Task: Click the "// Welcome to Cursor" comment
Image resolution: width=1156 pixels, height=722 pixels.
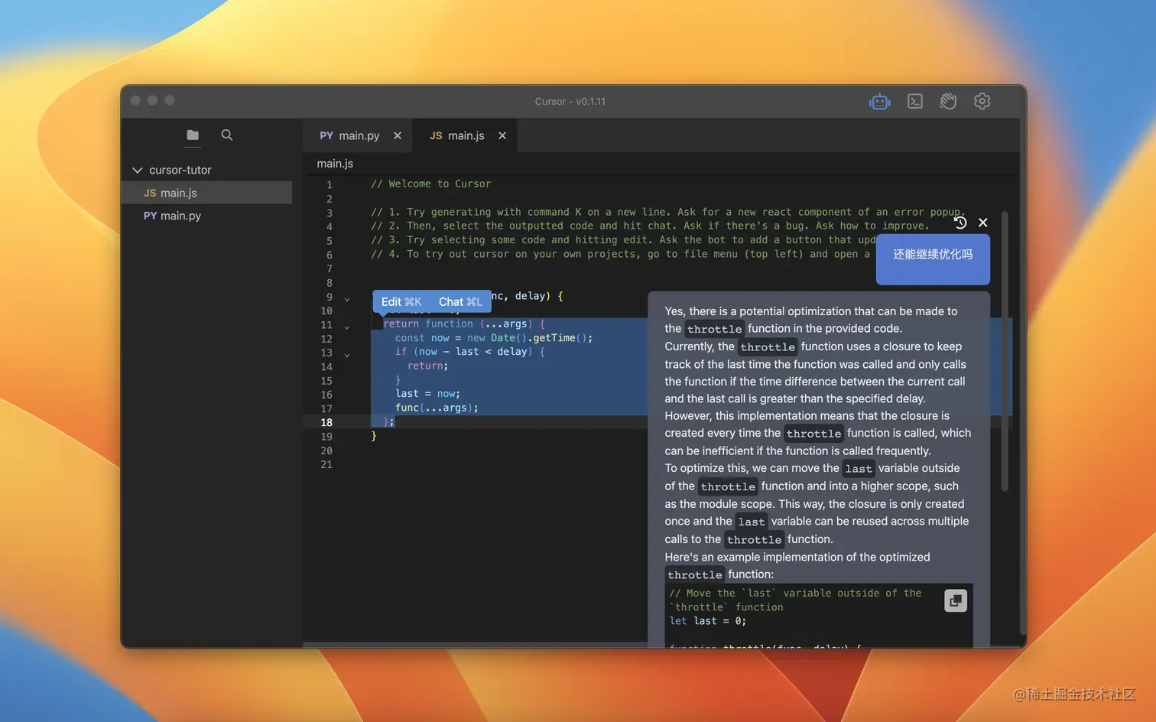Action: pos(430,184)
